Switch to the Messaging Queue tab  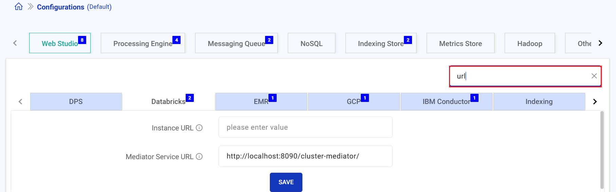coord(236,43)
